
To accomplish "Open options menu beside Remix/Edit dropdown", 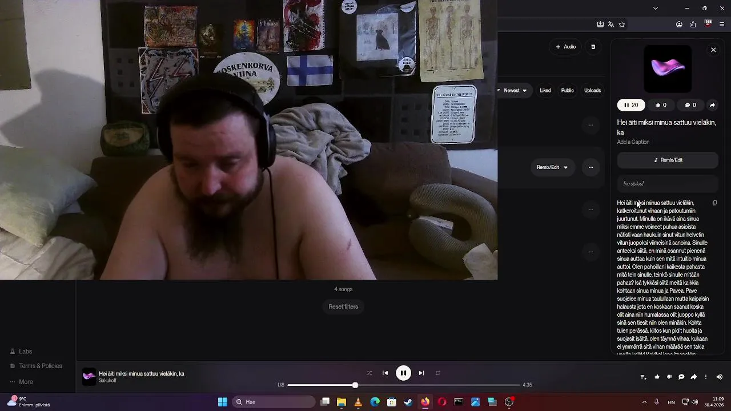I will click(591, 167).
